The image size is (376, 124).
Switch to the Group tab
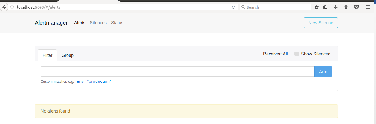[x=68, y=55]
